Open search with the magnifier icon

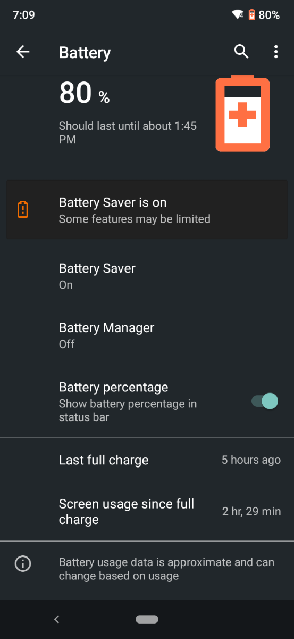[x=241, y=52]
